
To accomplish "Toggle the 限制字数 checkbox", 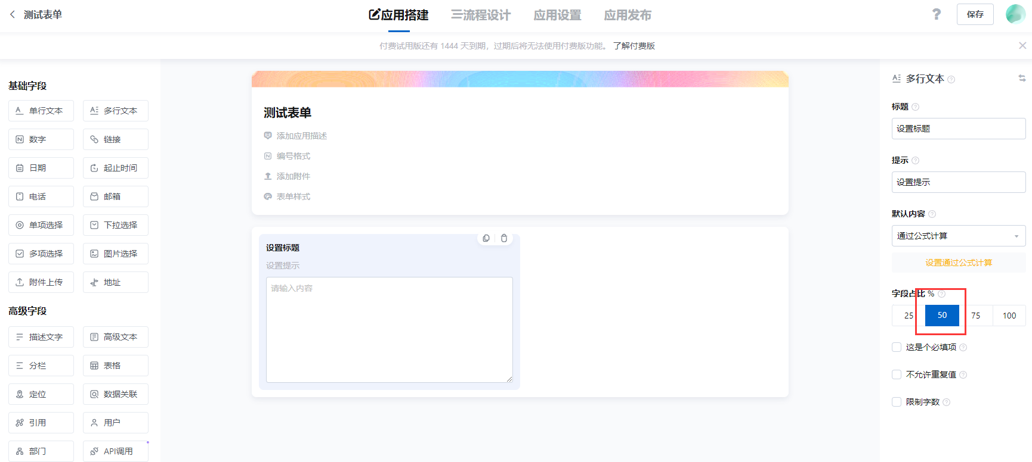I will (897, 402).
